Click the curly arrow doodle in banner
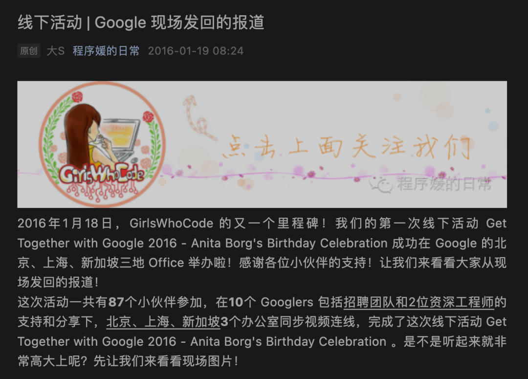This screenshot has height=379, width=528. [198, 118]
